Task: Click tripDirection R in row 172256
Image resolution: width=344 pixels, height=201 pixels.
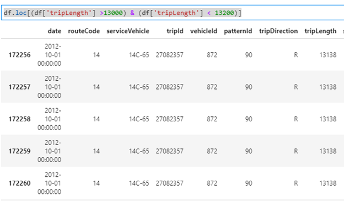Action: 295,55
